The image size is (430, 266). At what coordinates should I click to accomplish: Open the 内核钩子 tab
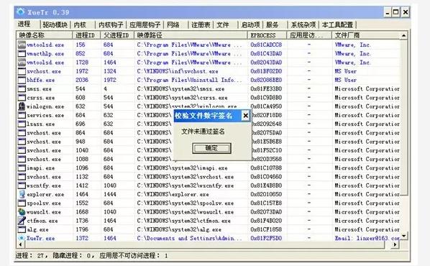pos(111,24)
